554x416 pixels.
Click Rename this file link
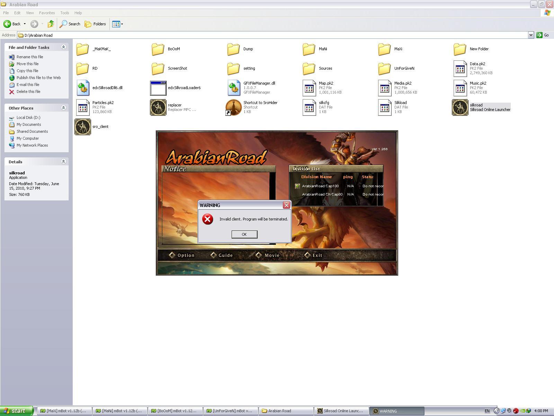(30, 57)
